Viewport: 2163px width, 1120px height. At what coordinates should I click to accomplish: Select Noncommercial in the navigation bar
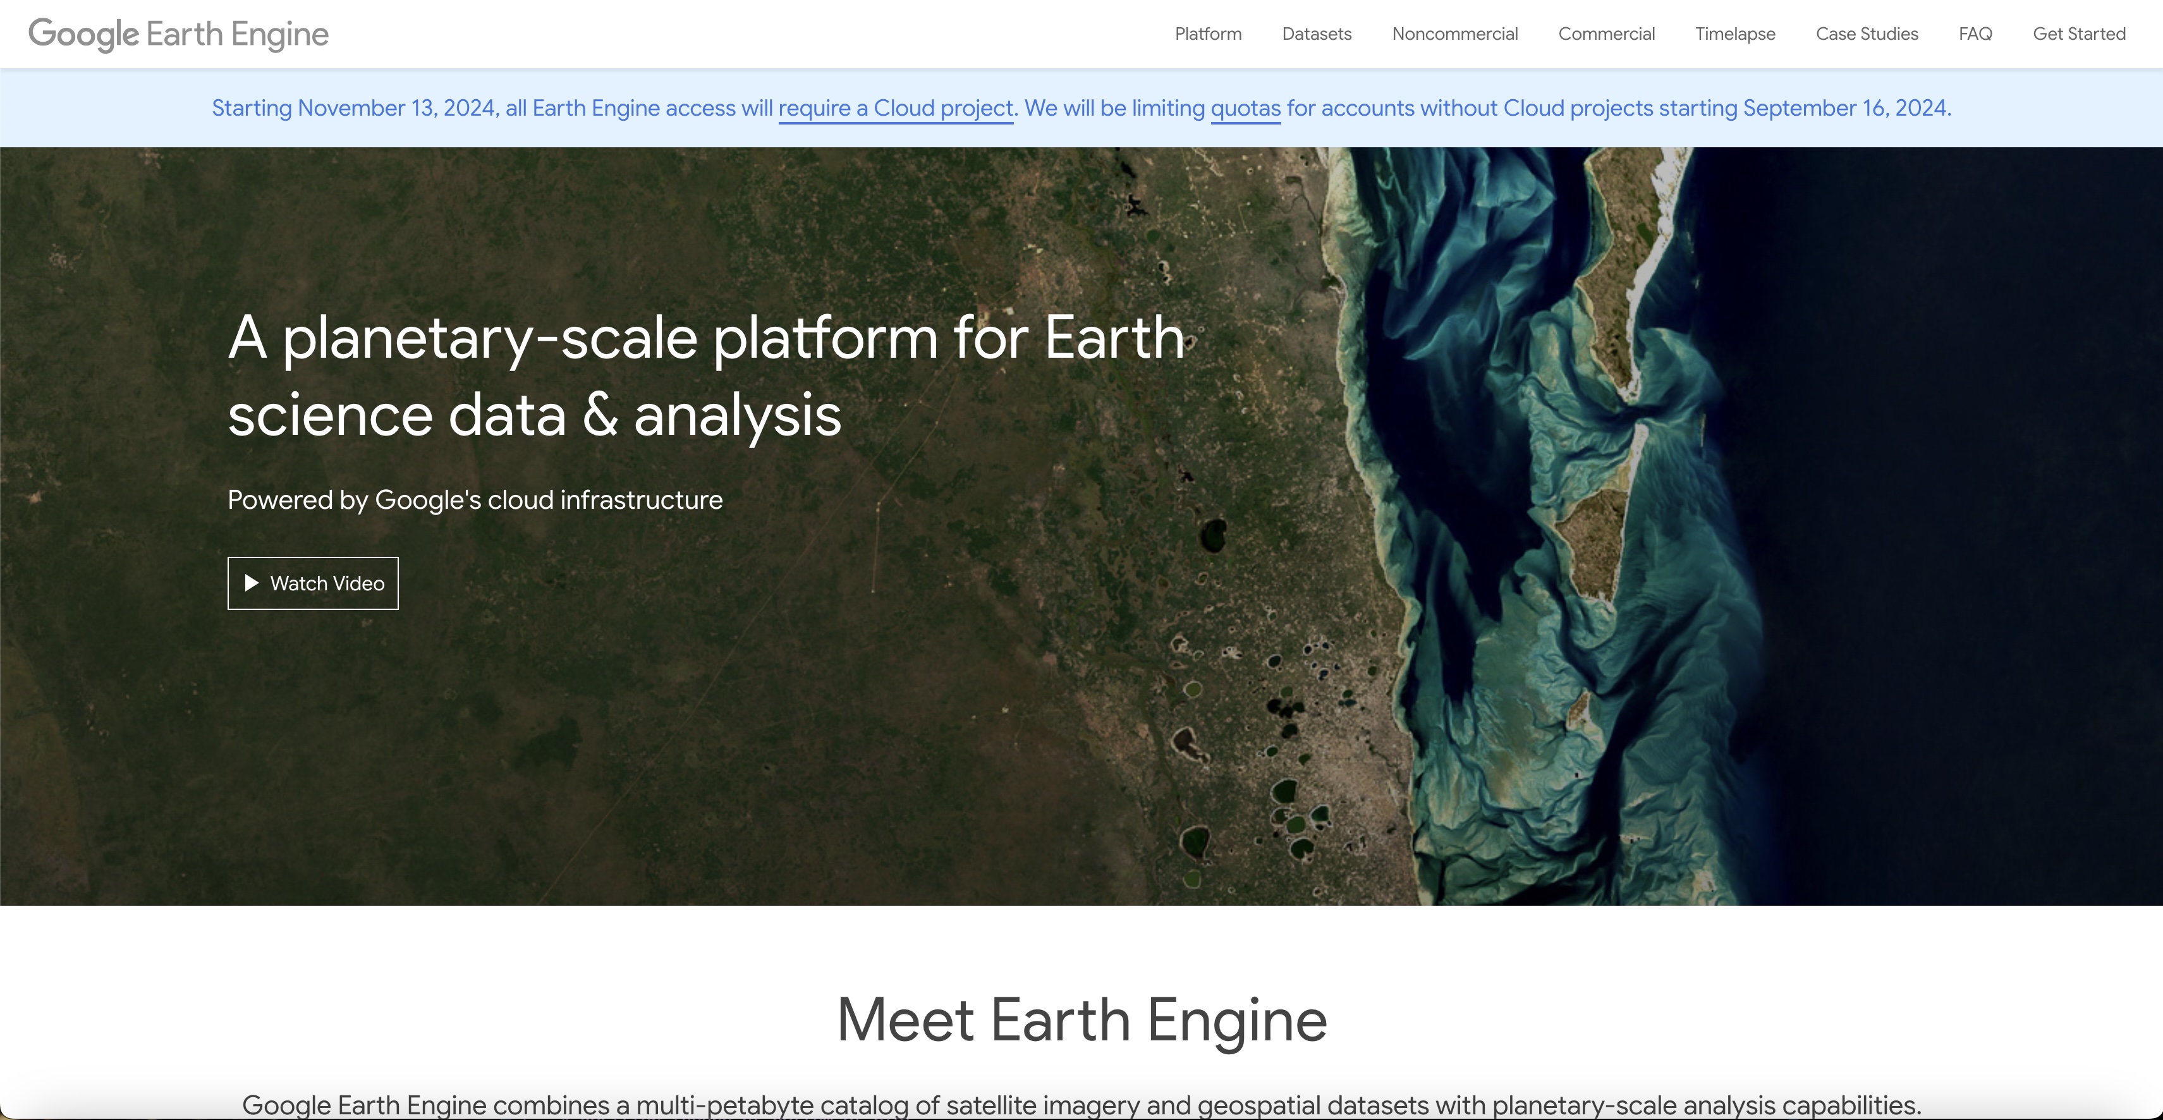(1454, 33)
